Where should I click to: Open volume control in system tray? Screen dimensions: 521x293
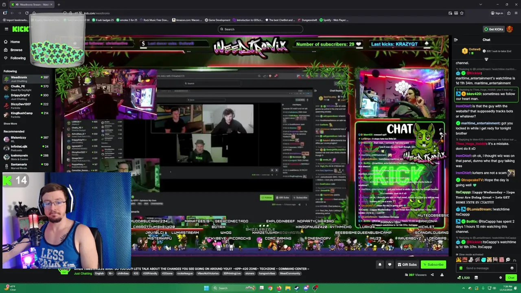pyautogui.click(x=494, y=288)
